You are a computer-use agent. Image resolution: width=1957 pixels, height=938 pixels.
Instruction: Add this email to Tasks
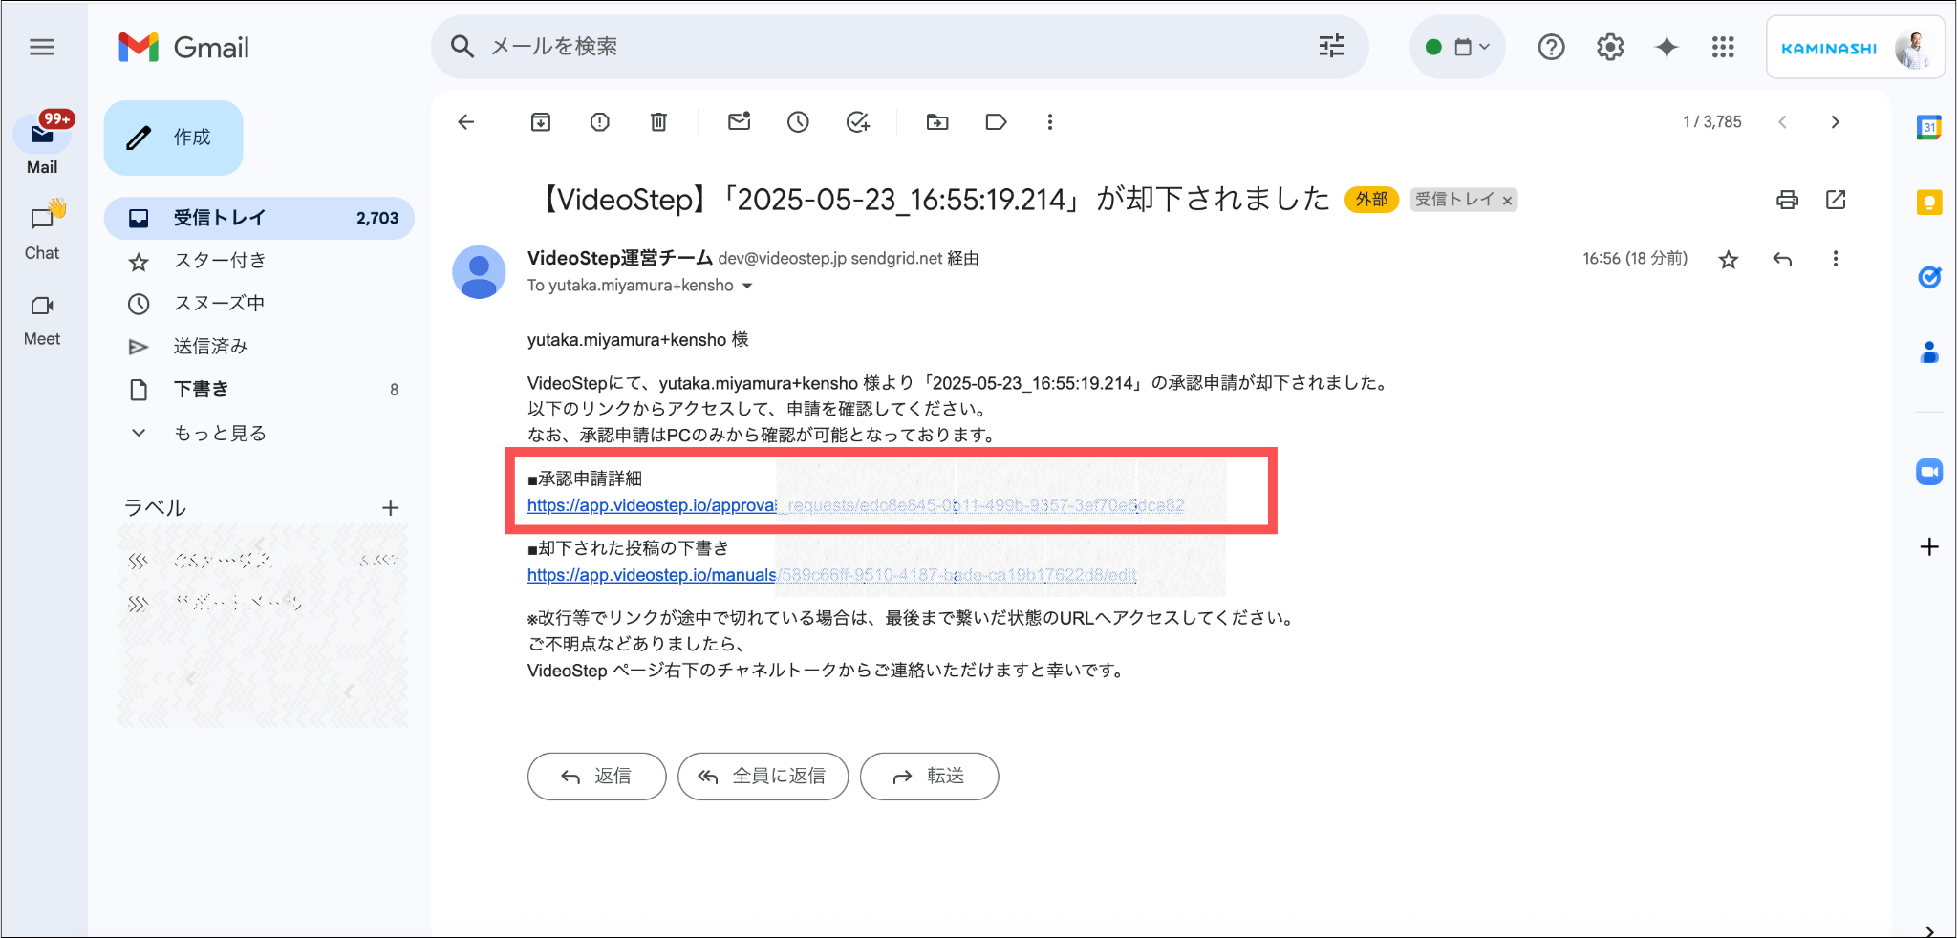tap(858, 121)
